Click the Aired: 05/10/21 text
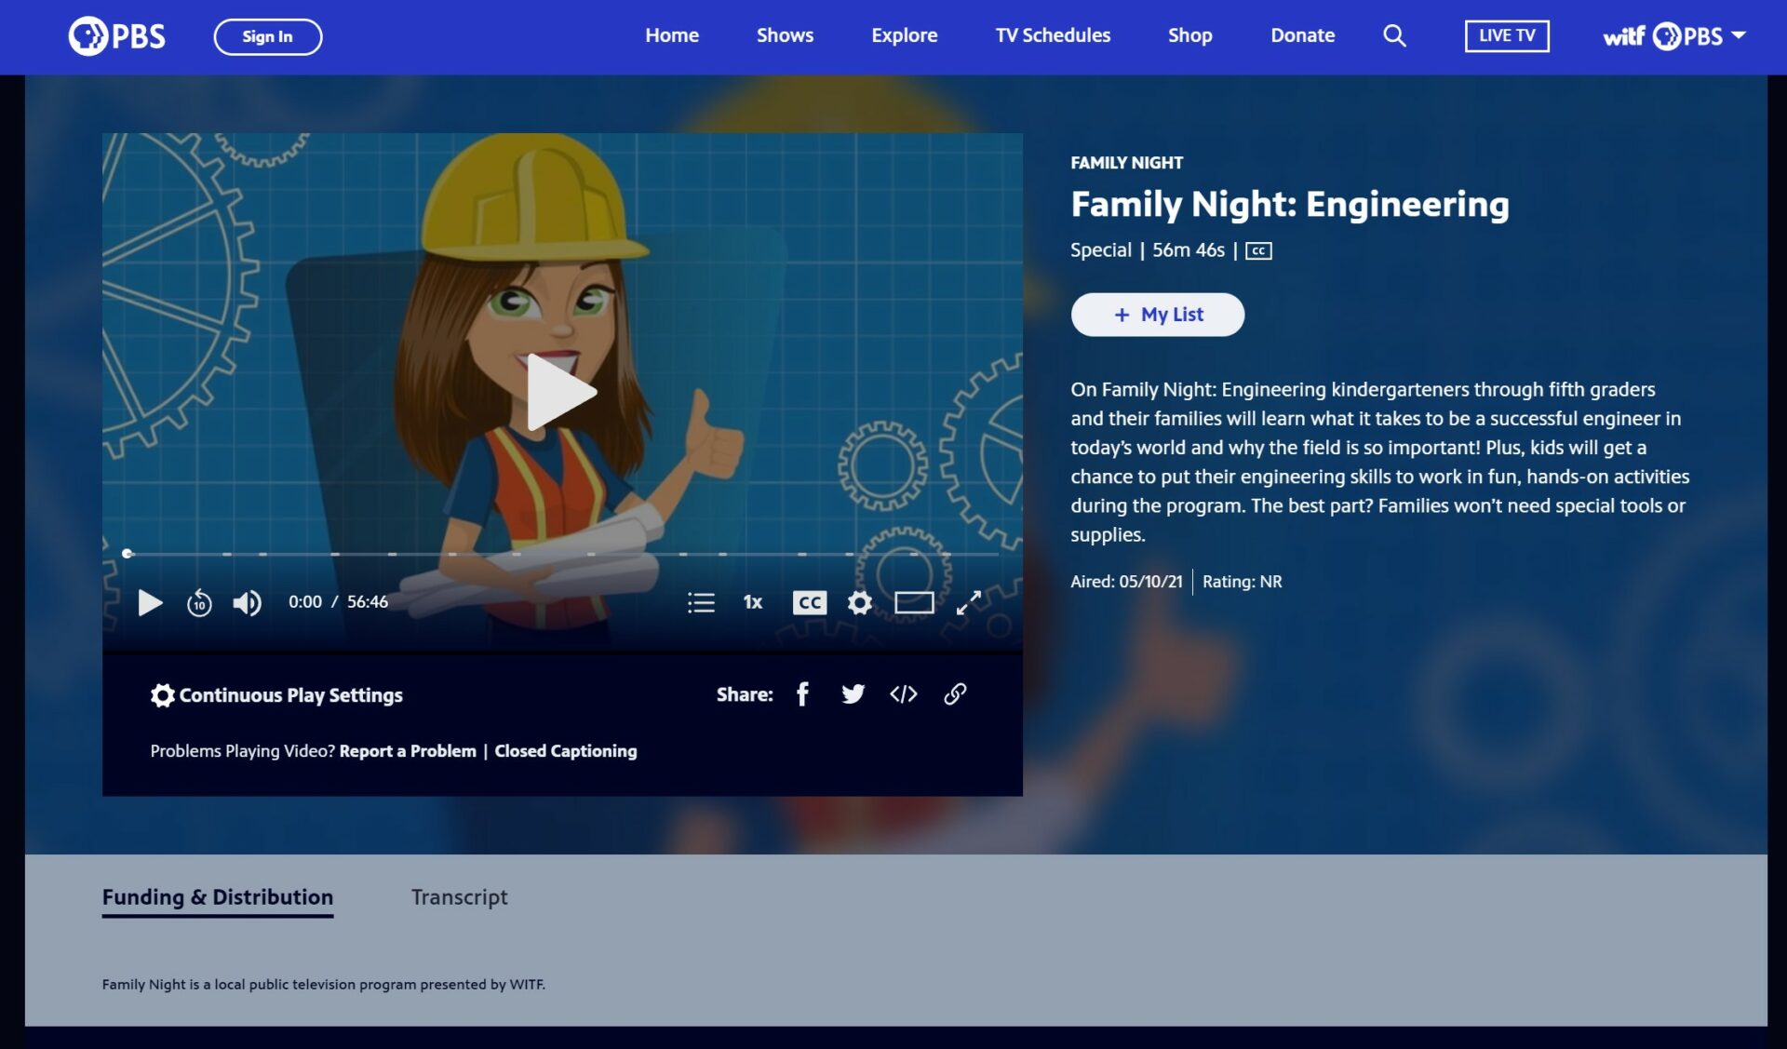This screenshot has height=1049, width=1787. [x=1126, y=582]
